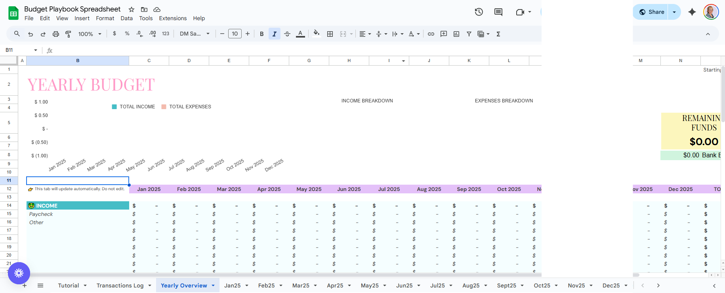Select column C header
Viewport: 725px width, 293px height.
pyautogui.click(x=149, y=60)
